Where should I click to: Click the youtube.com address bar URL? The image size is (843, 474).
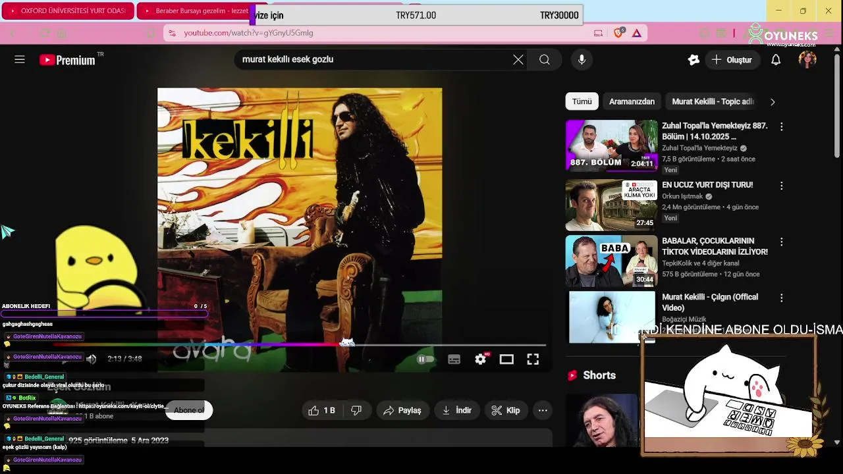(249, 33)
